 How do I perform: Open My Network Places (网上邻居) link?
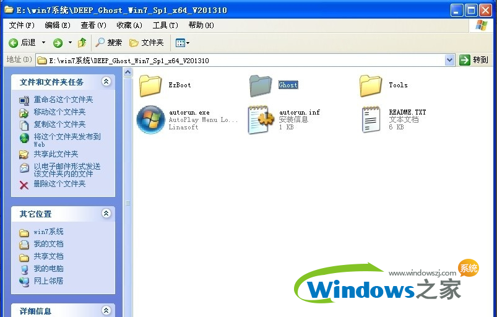point(48,281)
